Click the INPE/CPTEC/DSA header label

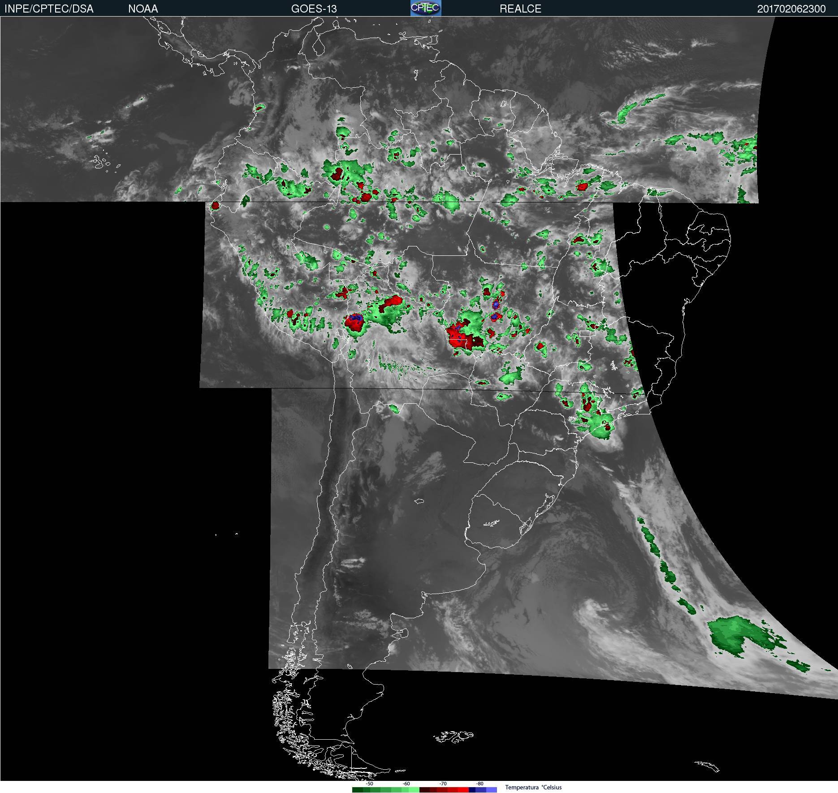pos(49,9)
